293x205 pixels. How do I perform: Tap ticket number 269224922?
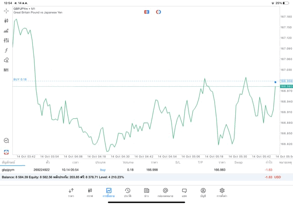point(42,170)
